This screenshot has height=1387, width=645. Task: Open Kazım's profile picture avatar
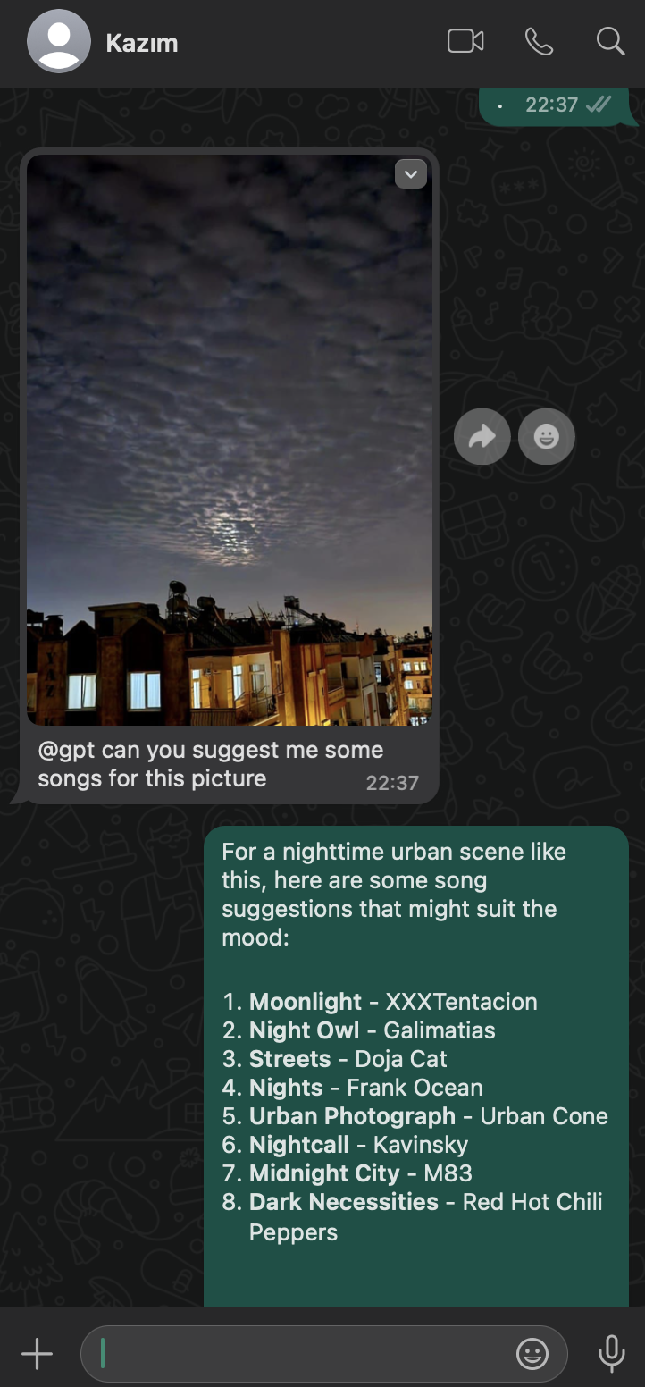[x=59, y=41]
